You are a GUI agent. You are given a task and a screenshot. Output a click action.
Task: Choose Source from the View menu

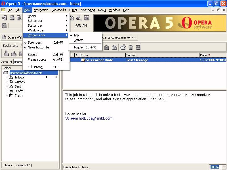pyautogui.click(x=46, y=55)
